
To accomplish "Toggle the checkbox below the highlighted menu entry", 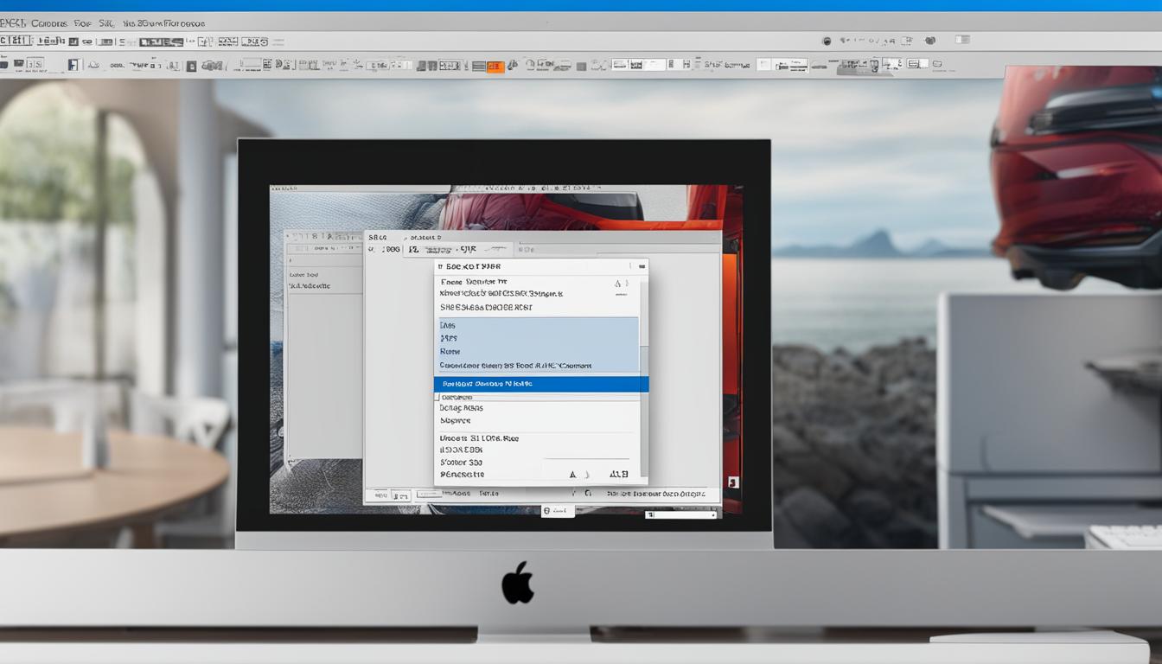I will tap(437, 397).
